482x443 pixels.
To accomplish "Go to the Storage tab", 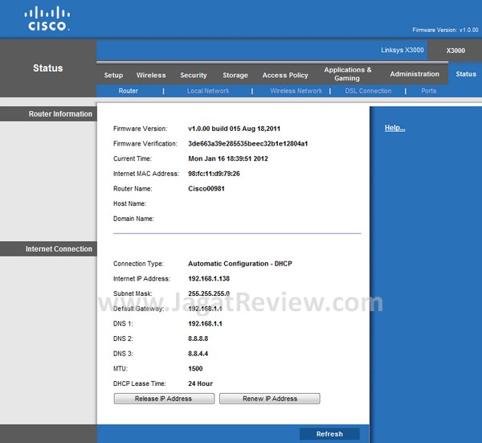I will pos(235,75).
